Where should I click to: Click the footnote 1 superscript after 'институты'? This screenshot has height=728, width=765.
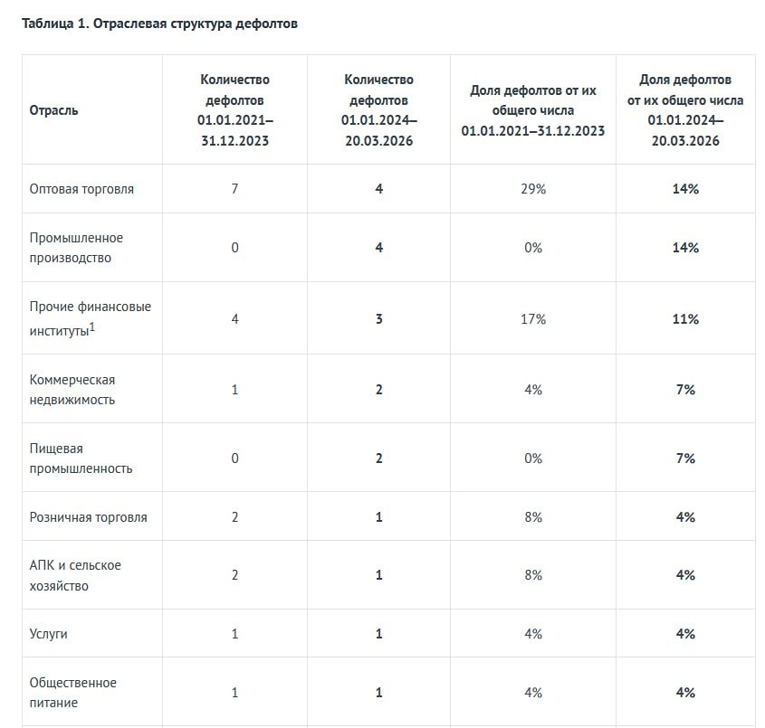coord(92,326)
